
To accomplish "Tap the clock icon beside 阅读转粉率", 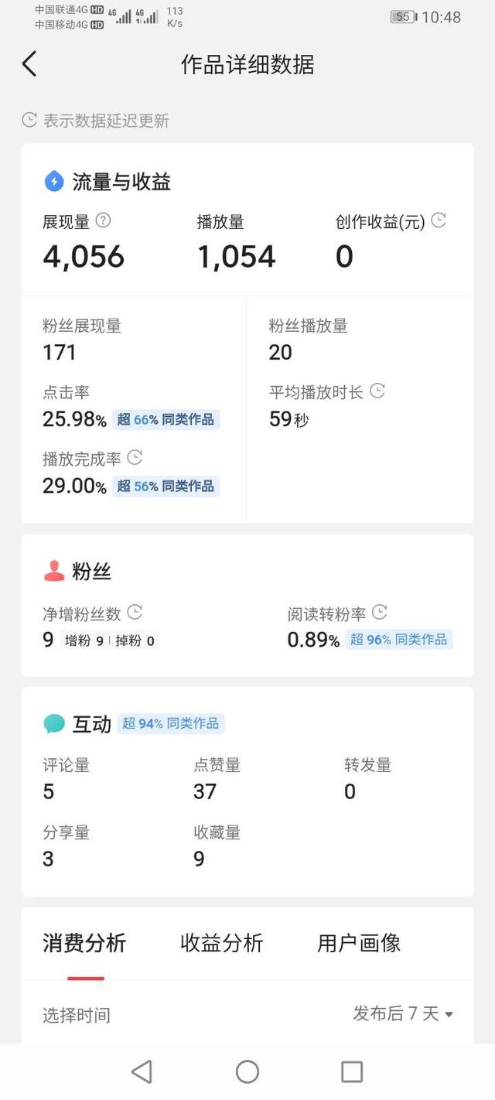I will tap(380, 613).
